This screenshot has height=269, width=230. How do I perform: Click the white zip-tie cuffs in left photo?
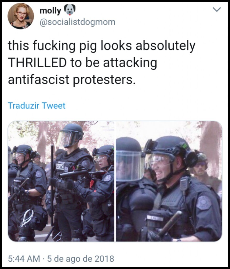click(x=27, y=218)
